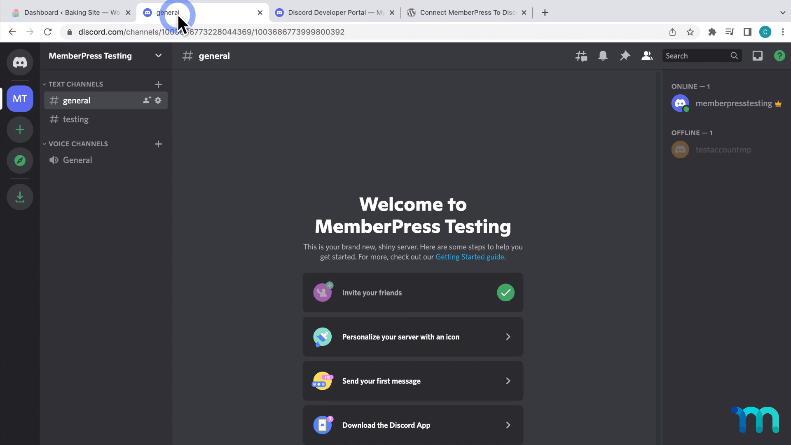The height and width of the screenshot is (445, 791).
Task: Click the notification bell icon
Action: click(602, 56)
